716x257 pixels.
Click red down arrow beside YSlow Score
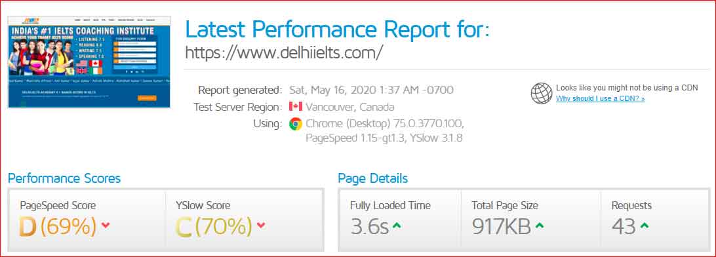click(261, 225)
